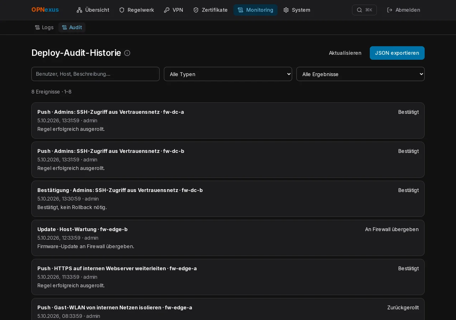This screenshot has height=320, width=456.
Task: Click the info icon beside Deploy-Audit-Historie
Action: (127, 53)
